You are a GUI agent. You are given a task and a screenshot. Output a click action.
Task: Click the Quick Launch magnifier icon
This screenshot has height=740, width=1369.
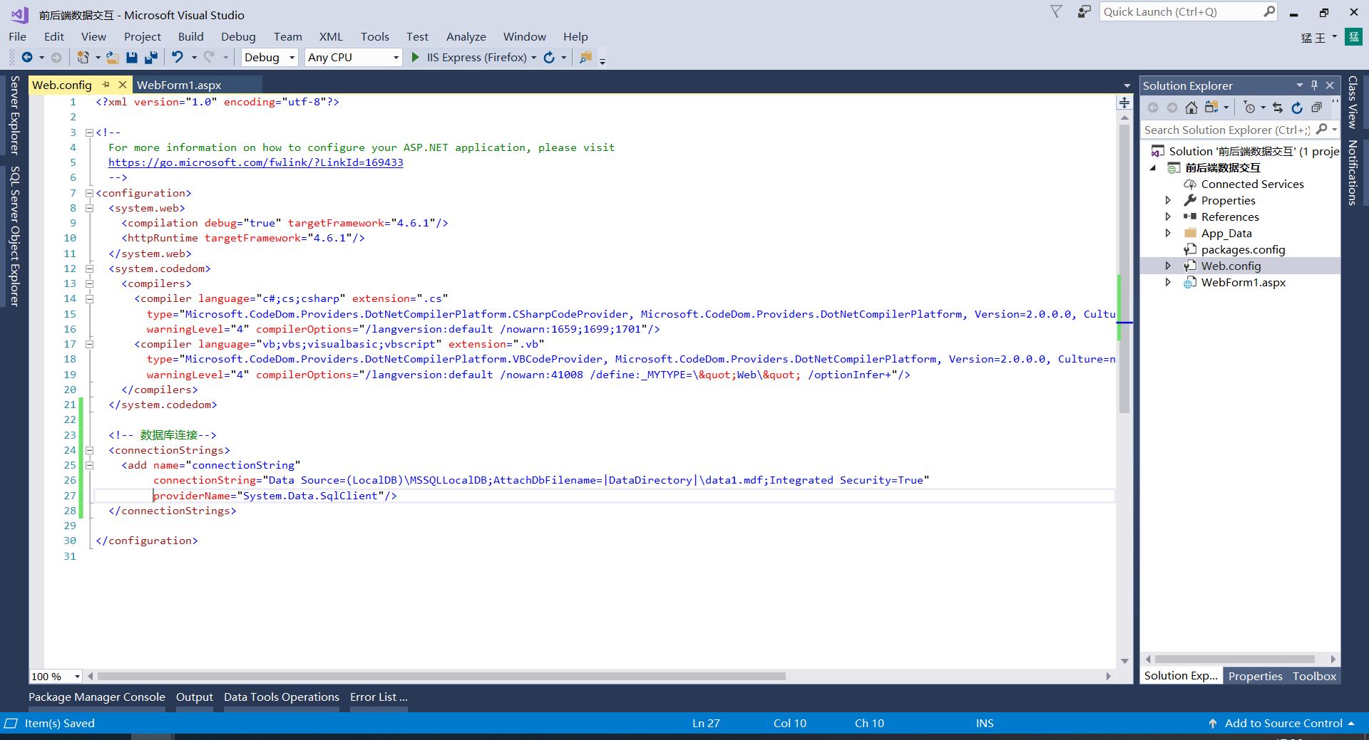(x=1269, y=11)
